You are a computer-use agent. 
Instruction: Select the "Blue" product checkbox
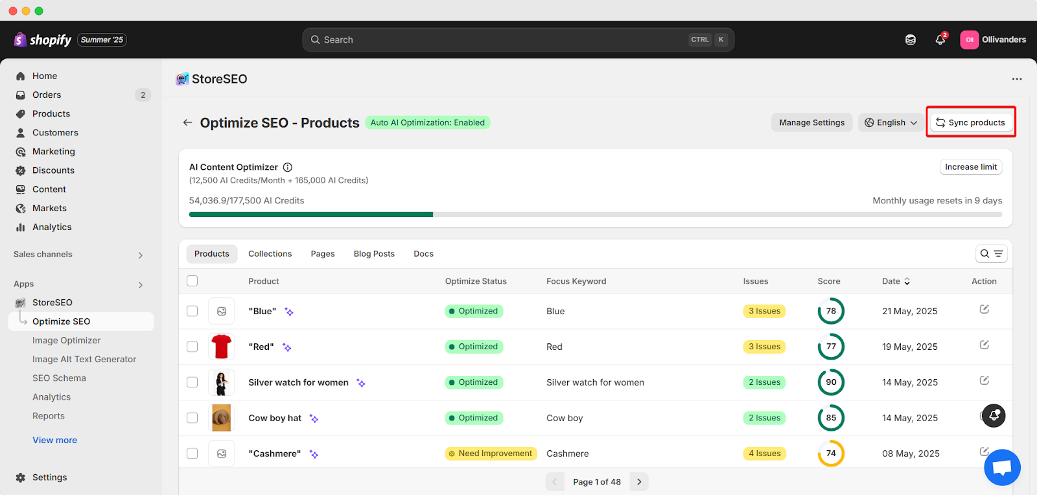click(x=192, y=311)
